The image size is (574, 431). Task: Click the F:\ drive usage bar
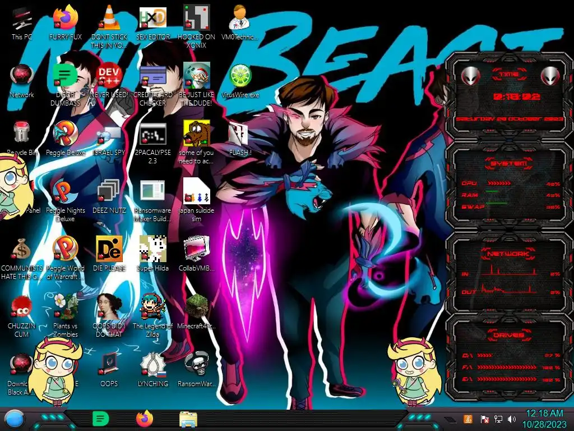tap(507, 367)
